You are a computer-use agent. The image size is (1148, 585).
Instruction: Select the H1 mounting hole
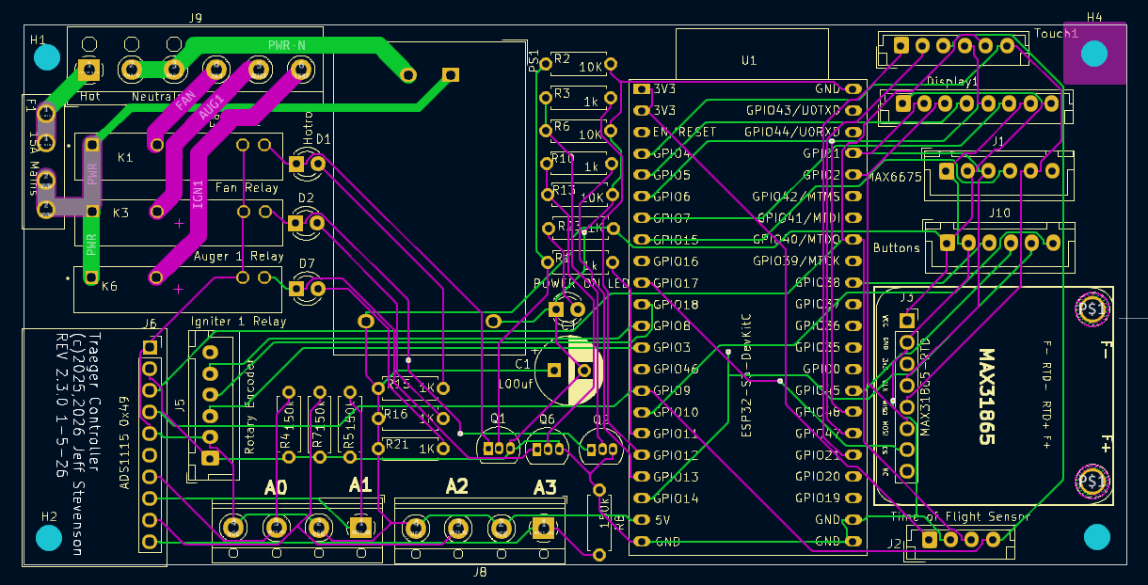(x=46, y=57)
